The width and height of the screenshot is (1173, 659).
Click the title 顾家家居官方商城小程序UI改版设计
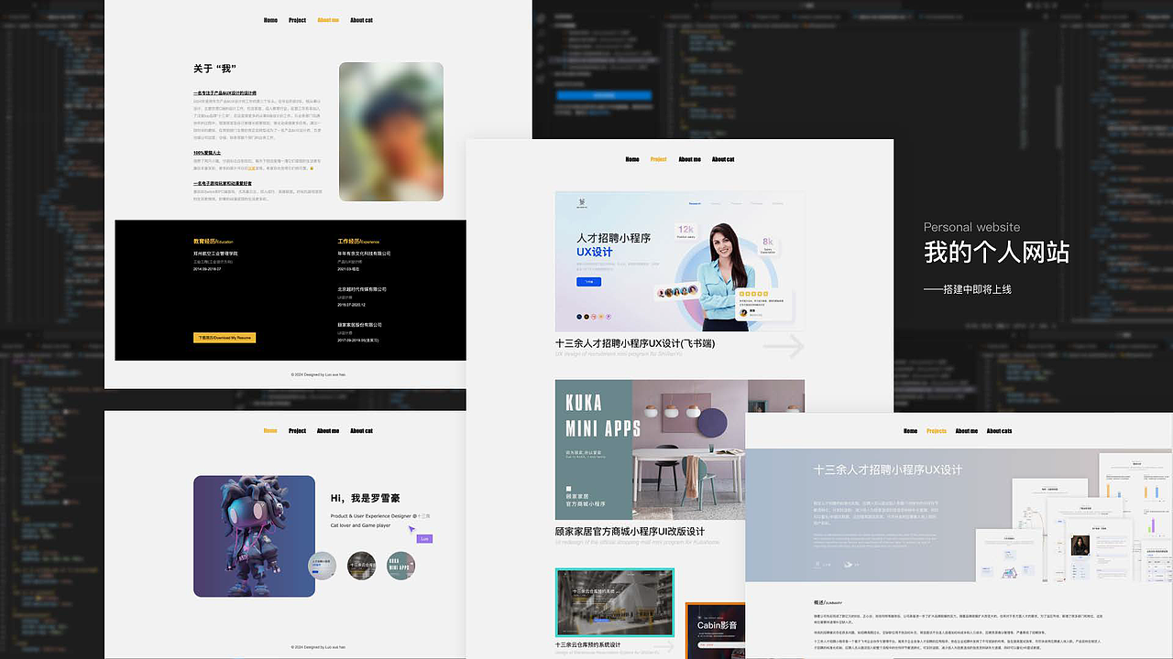tap(630, 532)
